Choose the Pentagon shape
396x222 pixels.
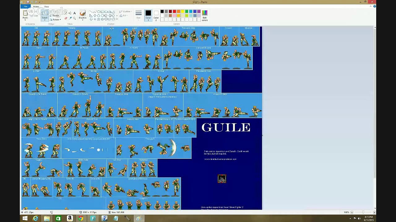click(99, 15)
